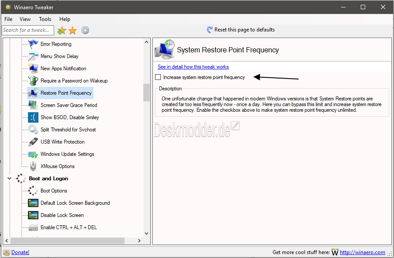Open bookmarks with the orange star icon
Screen dimensions: 394x258
point(73,31)
